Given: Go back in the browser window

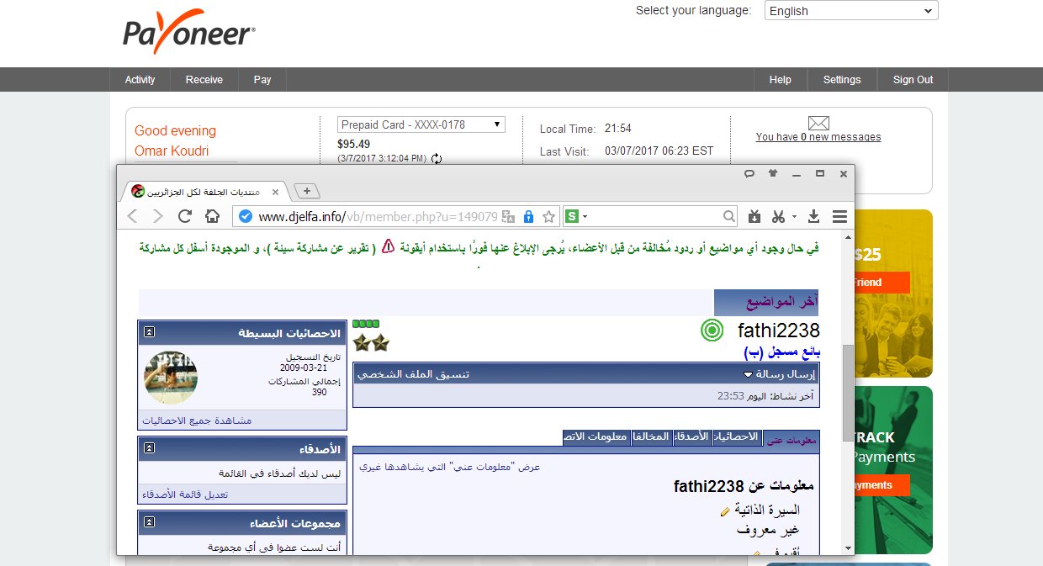Looking at the screenshot, I should click(x=132, y=216).
